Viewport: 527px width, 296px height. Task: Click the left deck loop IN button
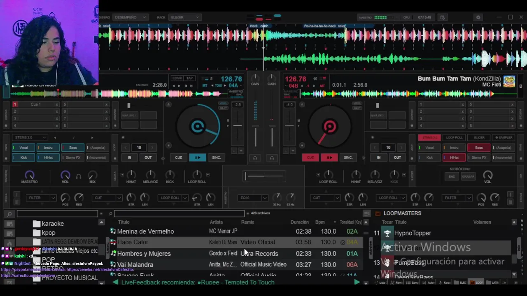pyautogui.click(x=129, y=157)
